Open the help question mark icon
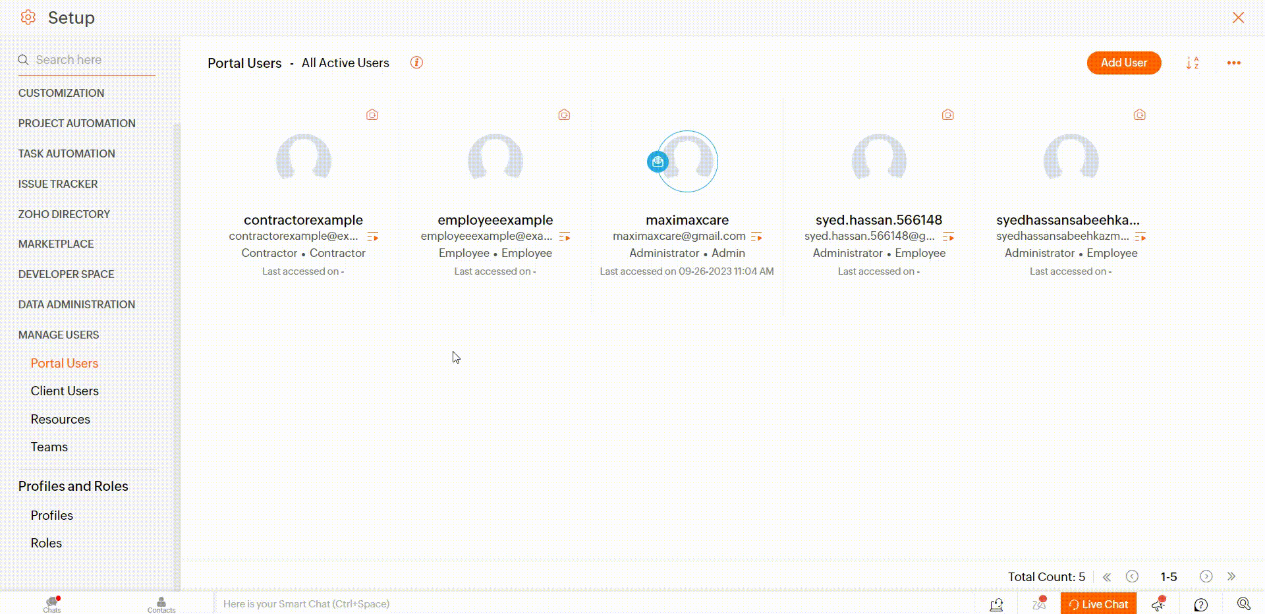 click(1201, 604)
